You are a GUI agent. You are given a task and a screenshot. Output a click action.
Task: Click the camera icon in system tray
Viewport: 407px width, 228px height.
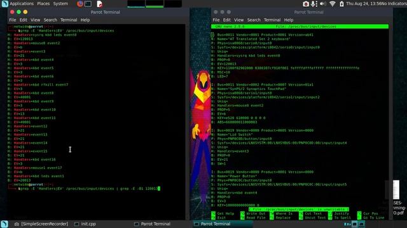click(306, 4)
